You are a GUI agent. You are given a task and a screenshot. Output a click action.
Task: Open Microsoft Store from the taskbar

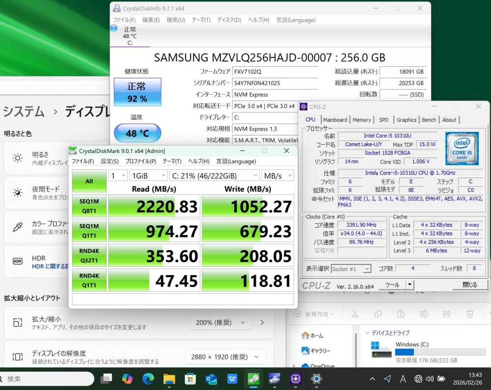pyautogui.click(x=190, y=379)
